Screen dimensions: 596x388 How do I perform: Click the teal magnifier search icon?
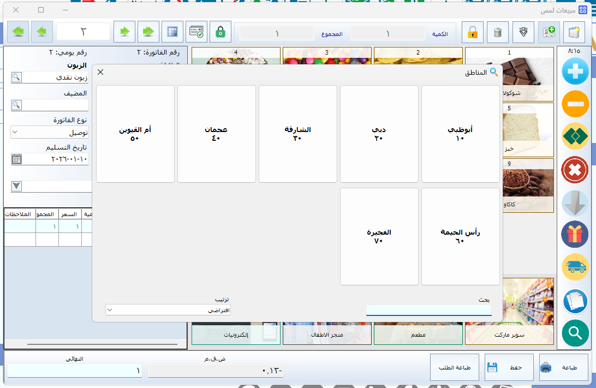(575, 333)
